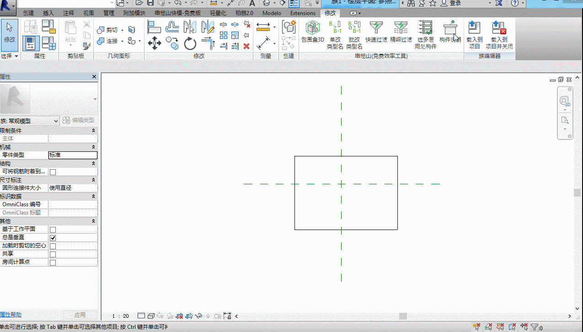The height and width of the screenshot is (332, 583).
Task: Open the Family Category and Parameters tool
Action: (x=49, y=27)
